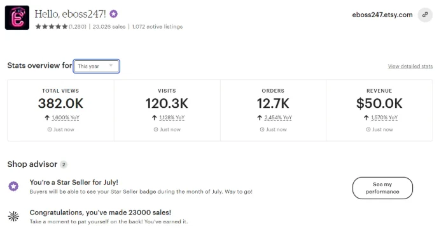Click the Visits 120.3K value
439x229 pixels.
(167, 103)
